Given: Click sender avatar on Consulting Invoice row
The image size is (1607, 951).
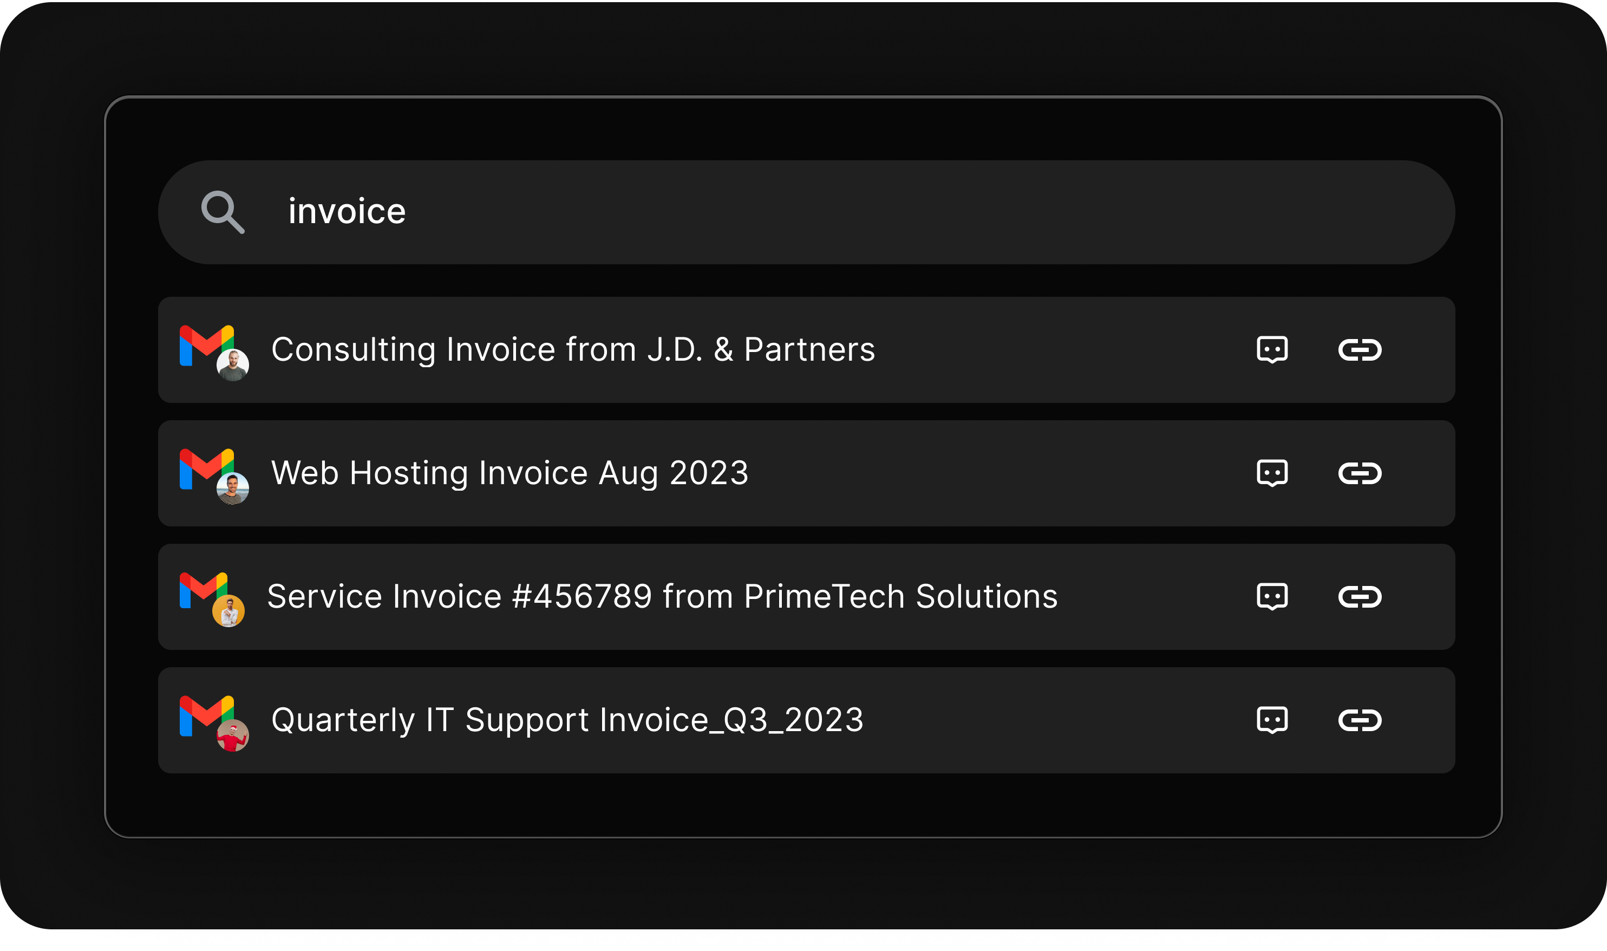Looking at the screenshot, I should [232, 365].
